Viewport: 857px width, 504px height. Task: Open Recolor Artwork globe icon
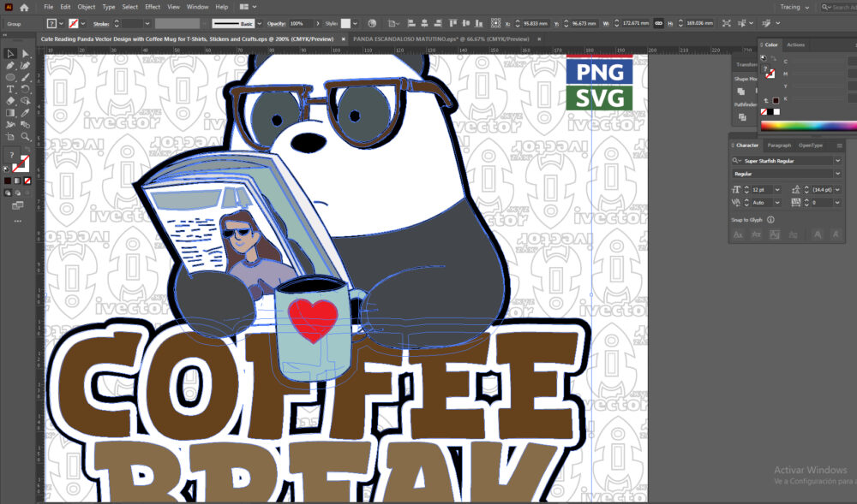click(372, 23)
